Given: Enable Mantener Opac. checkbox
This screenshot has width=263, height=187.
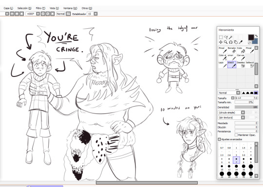Looking at the screenshot, I should coord(236,135).
